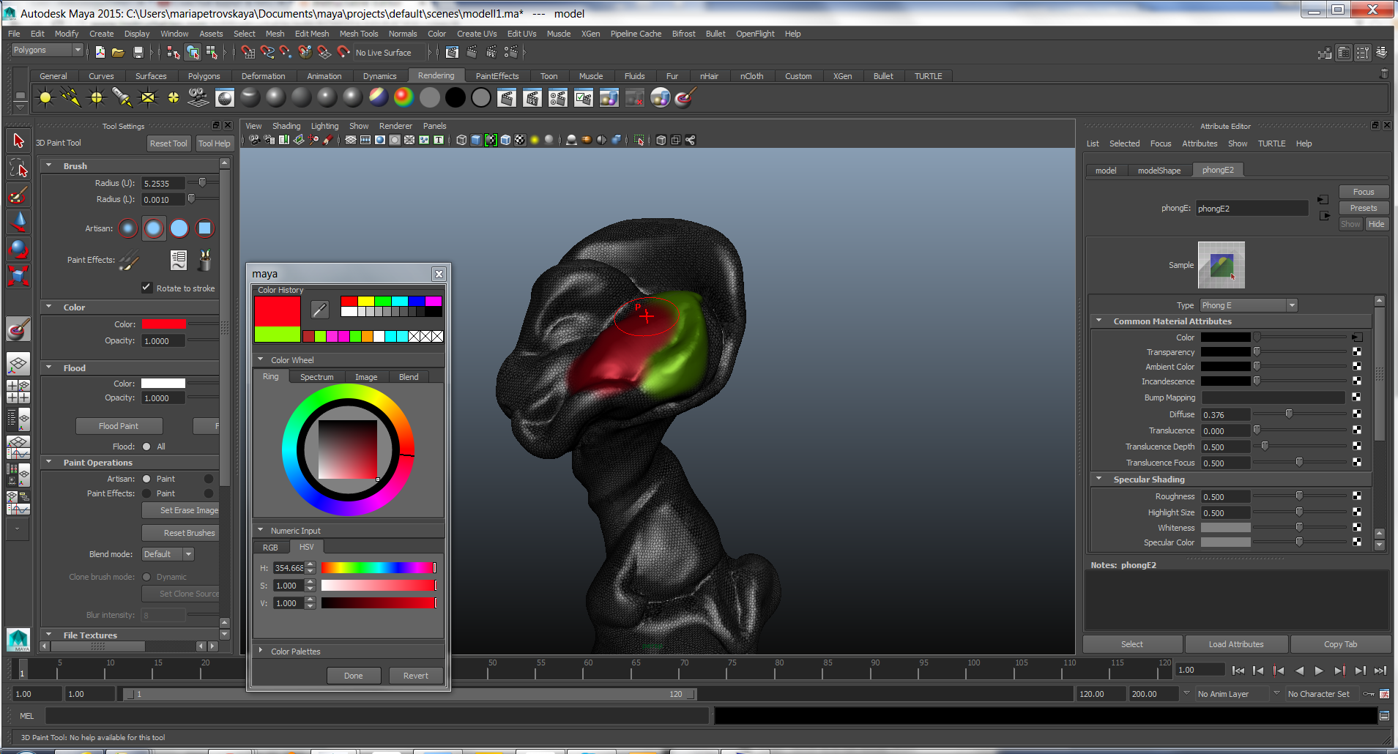Add Surface Shader black sphere from shelf
The image size is (1398, 754).
point(455,97)
